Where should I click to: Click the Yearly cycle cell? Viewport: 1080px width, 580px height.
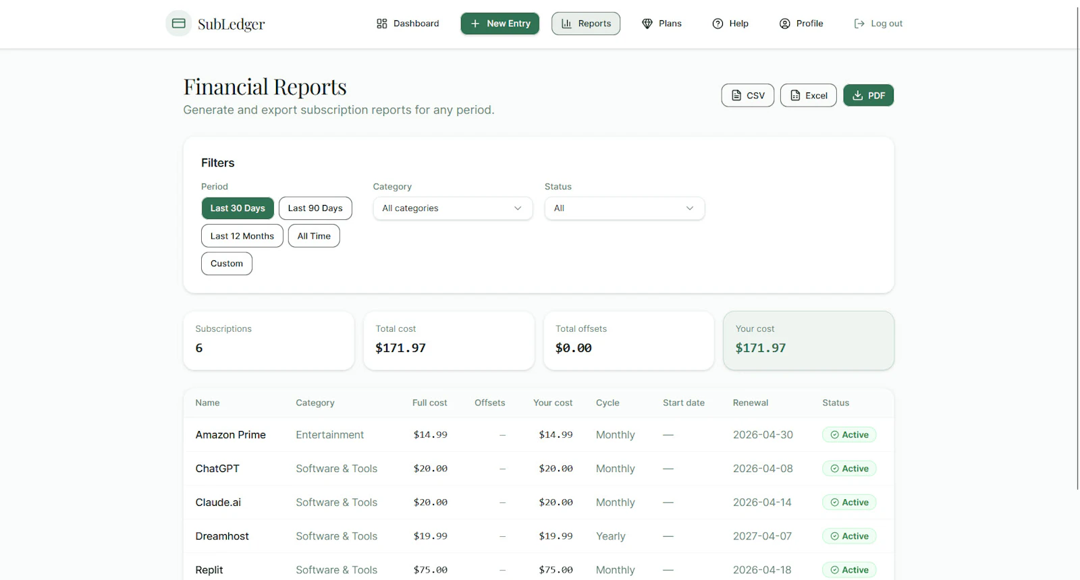click(x=611, y=536)
